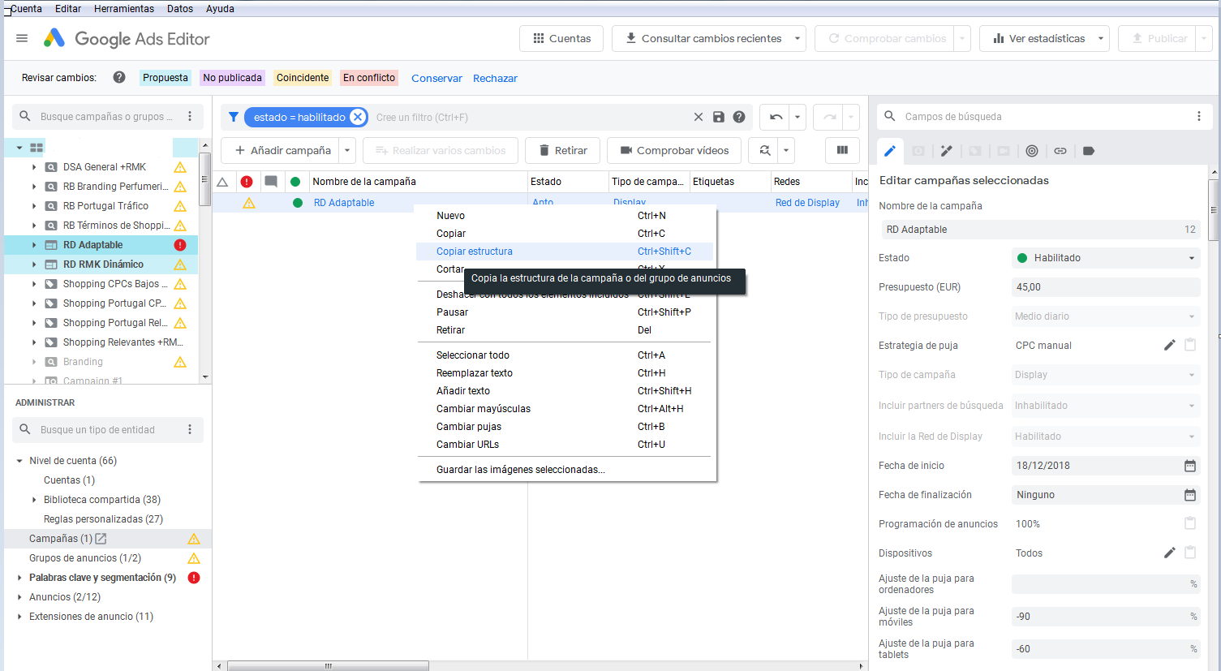Expand Palabras clave y segmentación

19,578
